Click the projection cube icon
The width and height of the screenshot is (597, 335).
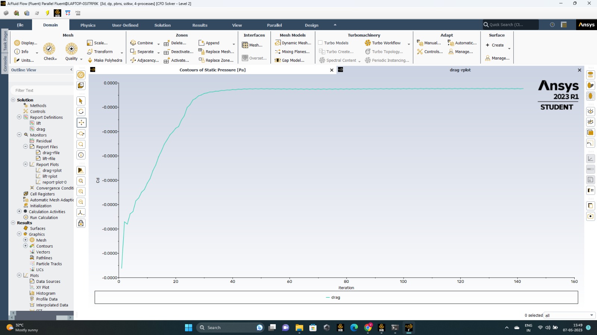[81, 86]
